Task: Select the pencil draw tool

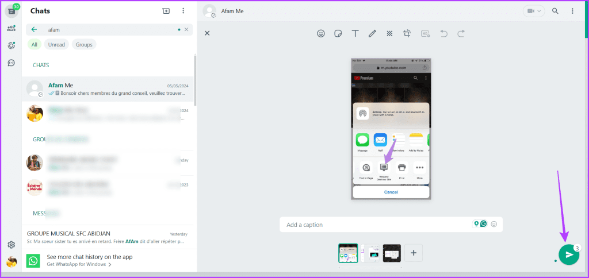Action: click(372, 33)
